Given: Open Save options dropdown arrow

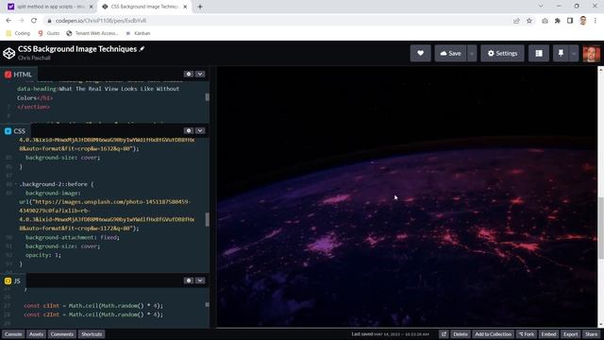Looking at the screenshot, I should click(x=472, y=53).
